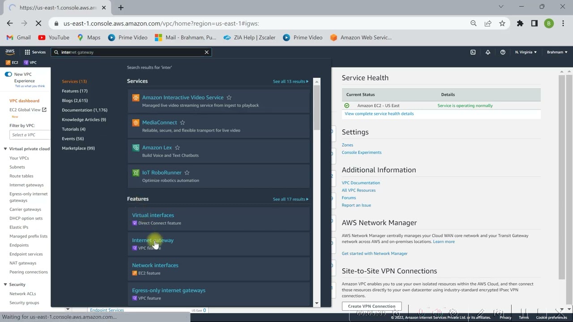573x322 pixels.
Task: Share this page icon in address bar
Action: point(488,23)
